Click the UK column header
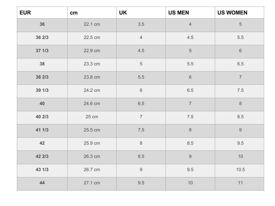 [141, 13]
